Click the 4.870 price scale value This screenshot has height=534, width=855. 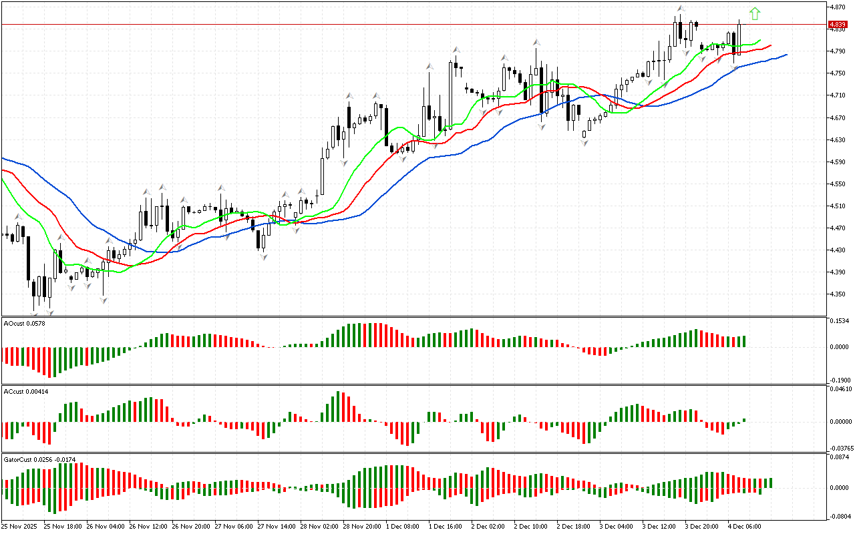pyautogui.click(x=838, y=7)
